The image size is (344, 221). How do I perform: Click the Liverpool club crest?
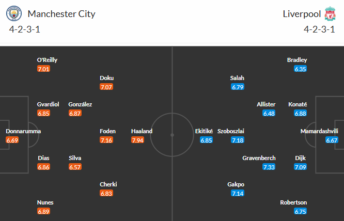click(x=329, y=14)
